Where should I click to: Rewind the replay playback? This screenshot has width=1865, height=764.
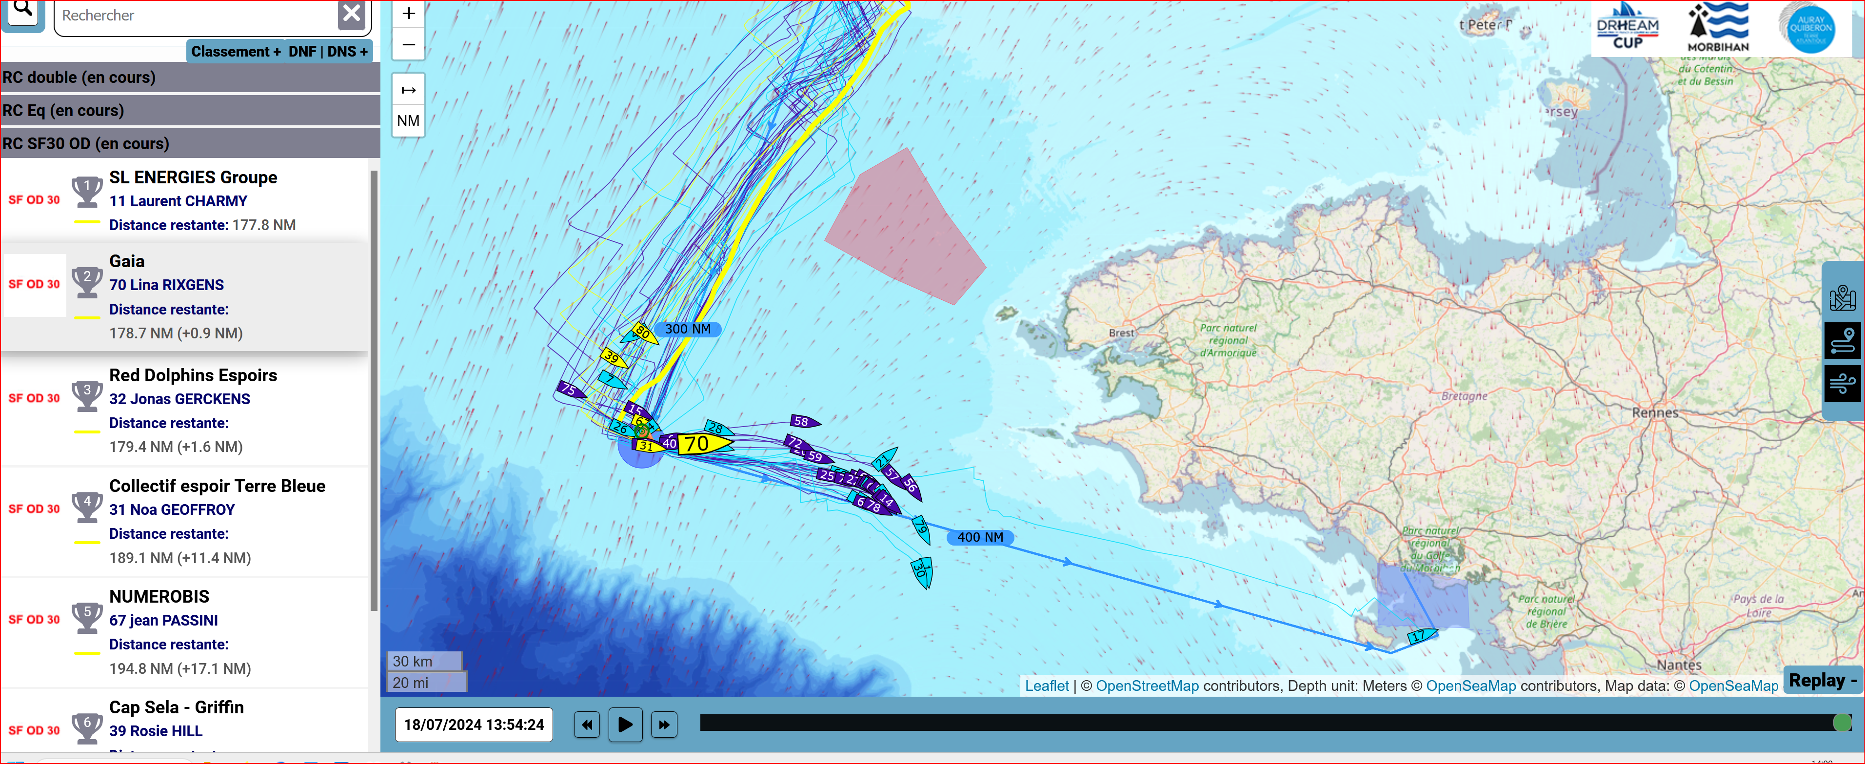click(x=586, y=724)
